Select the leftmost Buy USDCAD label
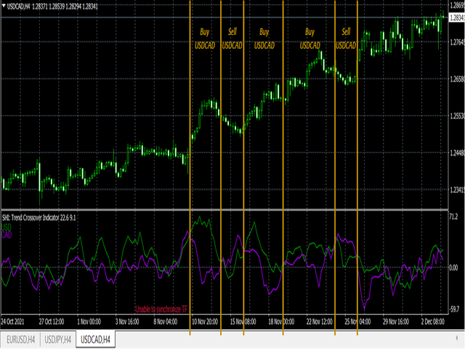This screenshot has width=465, height=349. (x=204, y=39)
